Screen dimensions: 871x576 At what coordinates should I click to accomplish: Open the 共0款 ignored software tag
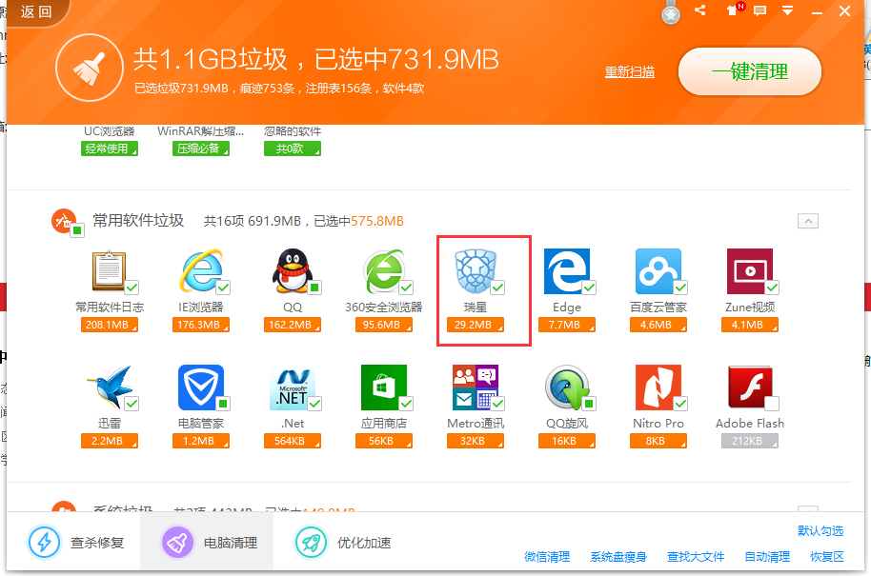[x=293, y=149]
